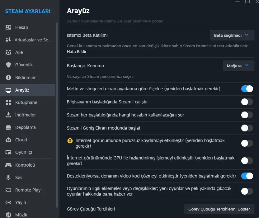Click the 24-hour timestamp option text
Image resolution: width=259 pixels, height=218 pixels.
pyautogui.click(x=115, y=21)
